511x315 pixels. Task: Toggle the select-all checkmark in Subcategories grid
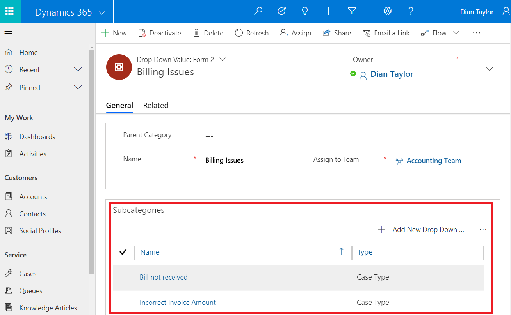point(123,252)
